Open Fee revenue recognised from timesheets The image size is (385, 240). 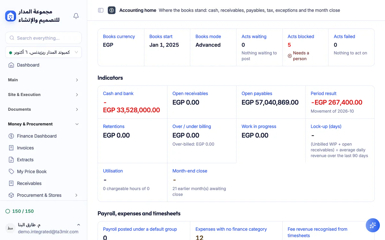(317, 232)
